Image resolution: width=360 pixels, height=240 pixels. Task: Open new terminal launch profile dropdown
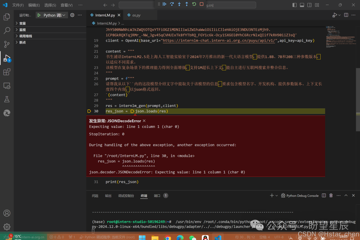[x=277, y=196]
